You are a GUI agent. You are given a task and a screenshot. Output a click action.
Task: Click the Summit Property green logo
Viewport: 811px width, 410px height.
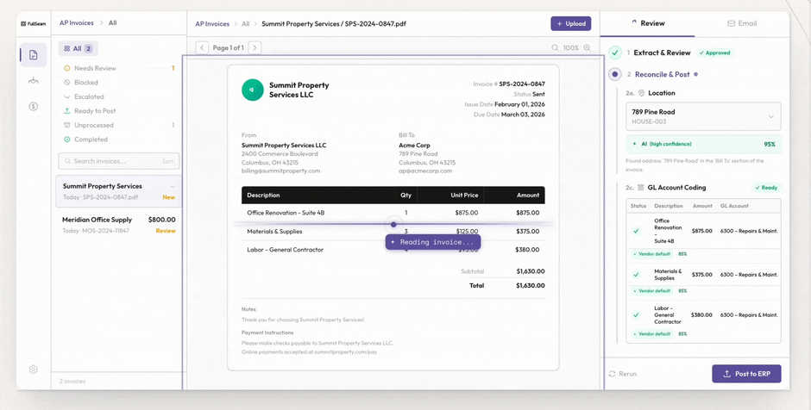pyautogui.click(x=253, y=90)
